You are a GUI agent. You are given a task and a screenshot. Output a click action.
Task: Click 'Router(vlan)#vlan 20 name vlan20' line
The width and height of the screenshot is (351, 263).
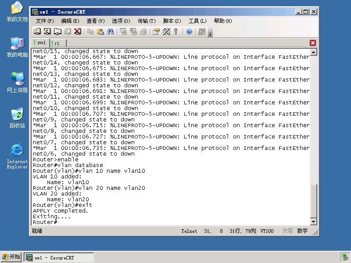[89, 188]
